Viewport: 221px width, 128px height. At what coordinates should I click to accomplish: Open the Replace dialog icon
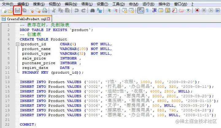[99, 10]
